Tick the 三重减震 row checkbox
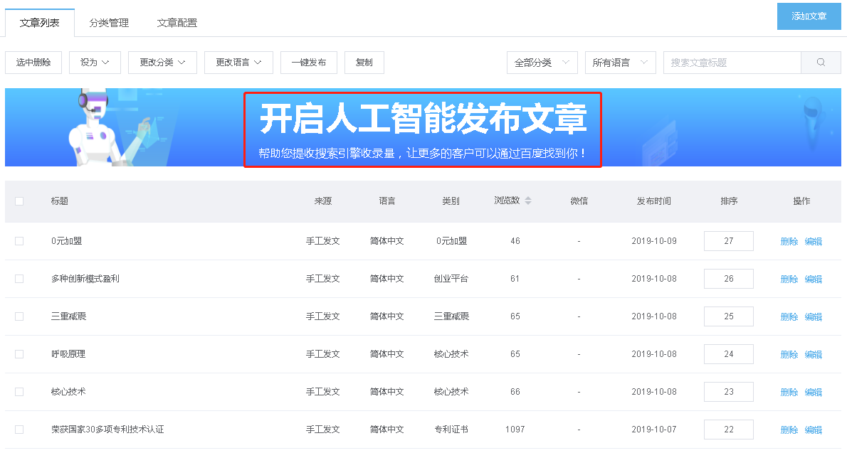 click(x=19, y=316)
